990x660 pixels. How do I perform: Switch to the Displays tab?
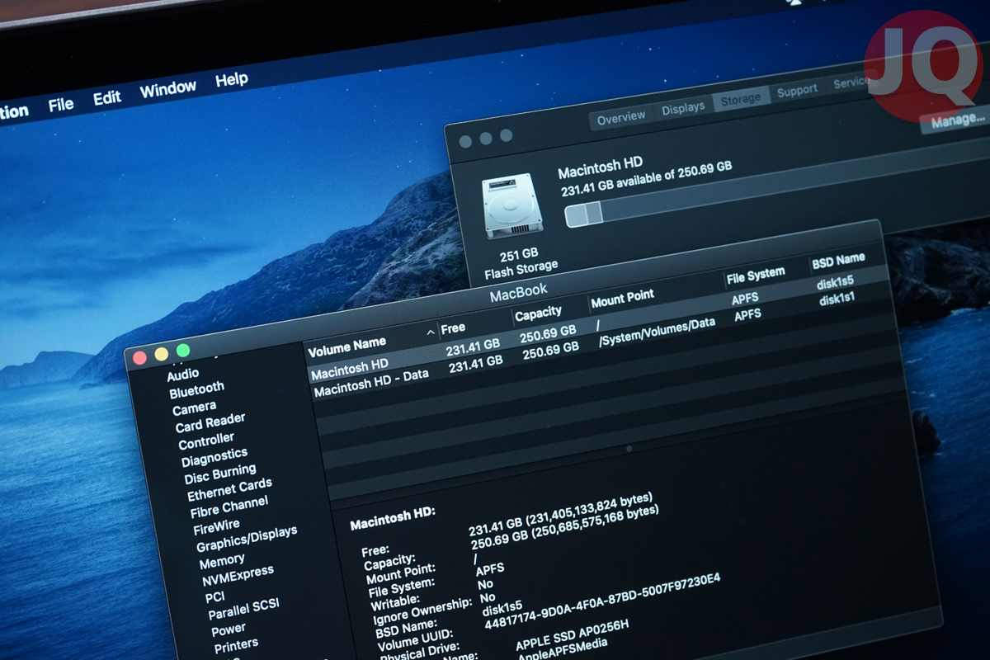(x=683, y=107)
